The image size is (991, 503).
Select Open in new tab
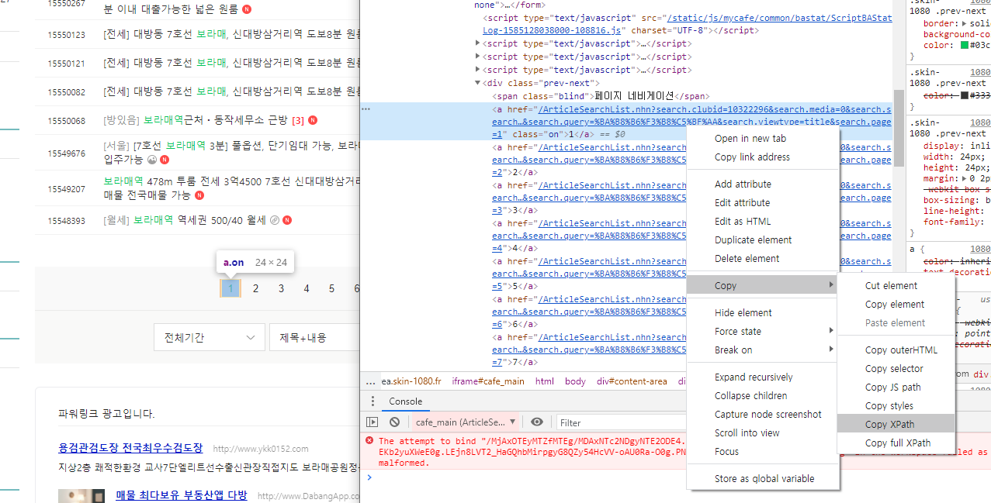coord(763,138)
